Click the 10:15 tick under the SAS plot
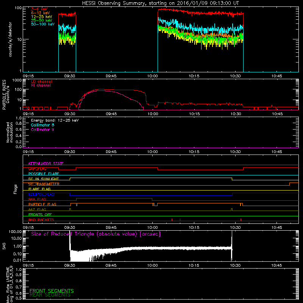303x303 pixels. (x=194, y=266)
